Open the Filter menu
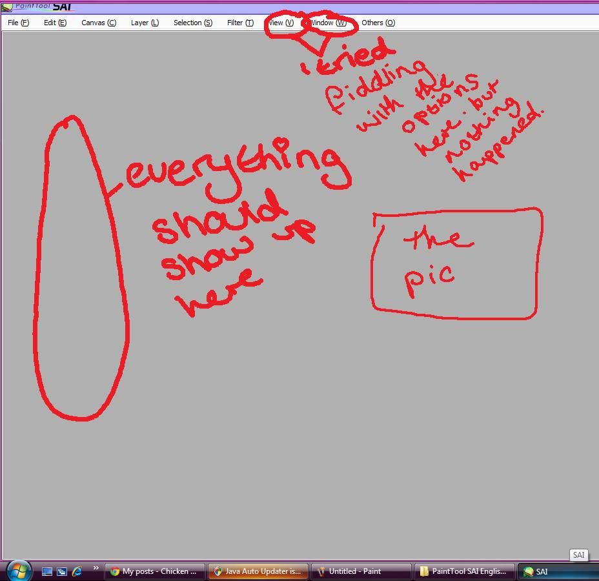This screenshot has height=581, width=599. [x=240, y=23]
